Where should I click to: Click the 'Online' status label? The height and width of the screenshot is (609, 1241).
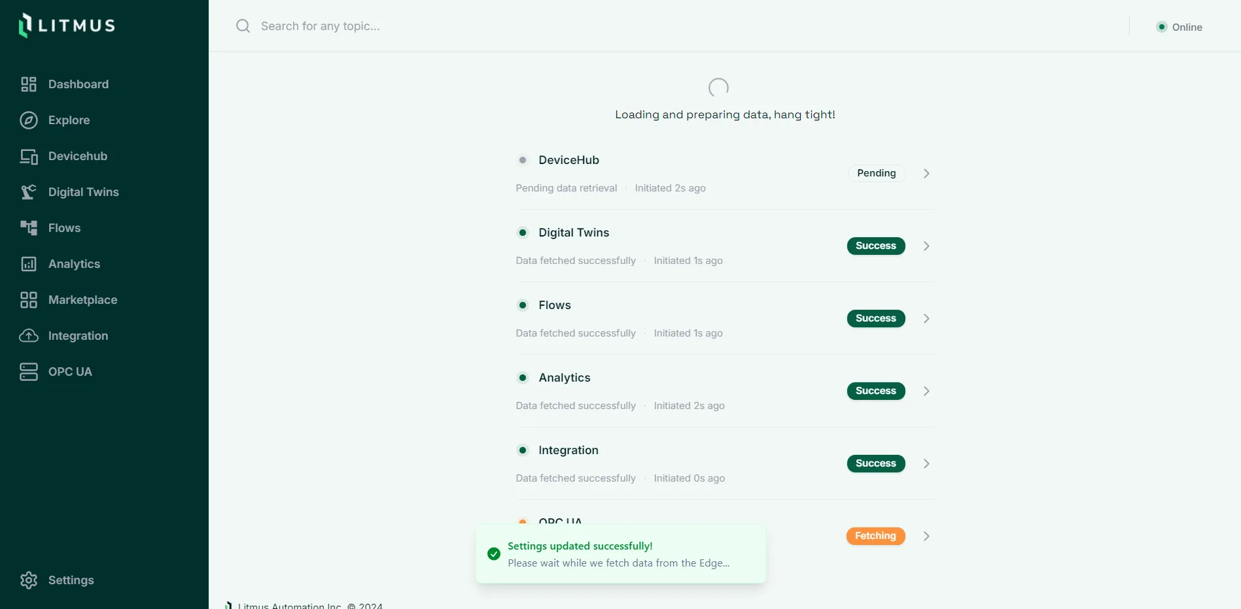pos(1187,27)
